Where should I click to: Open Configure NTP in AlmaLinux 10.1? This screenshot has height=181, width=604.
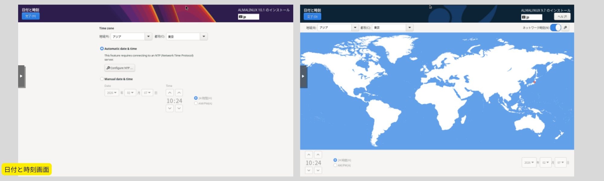pyautogui.click(x=120, y=68)
